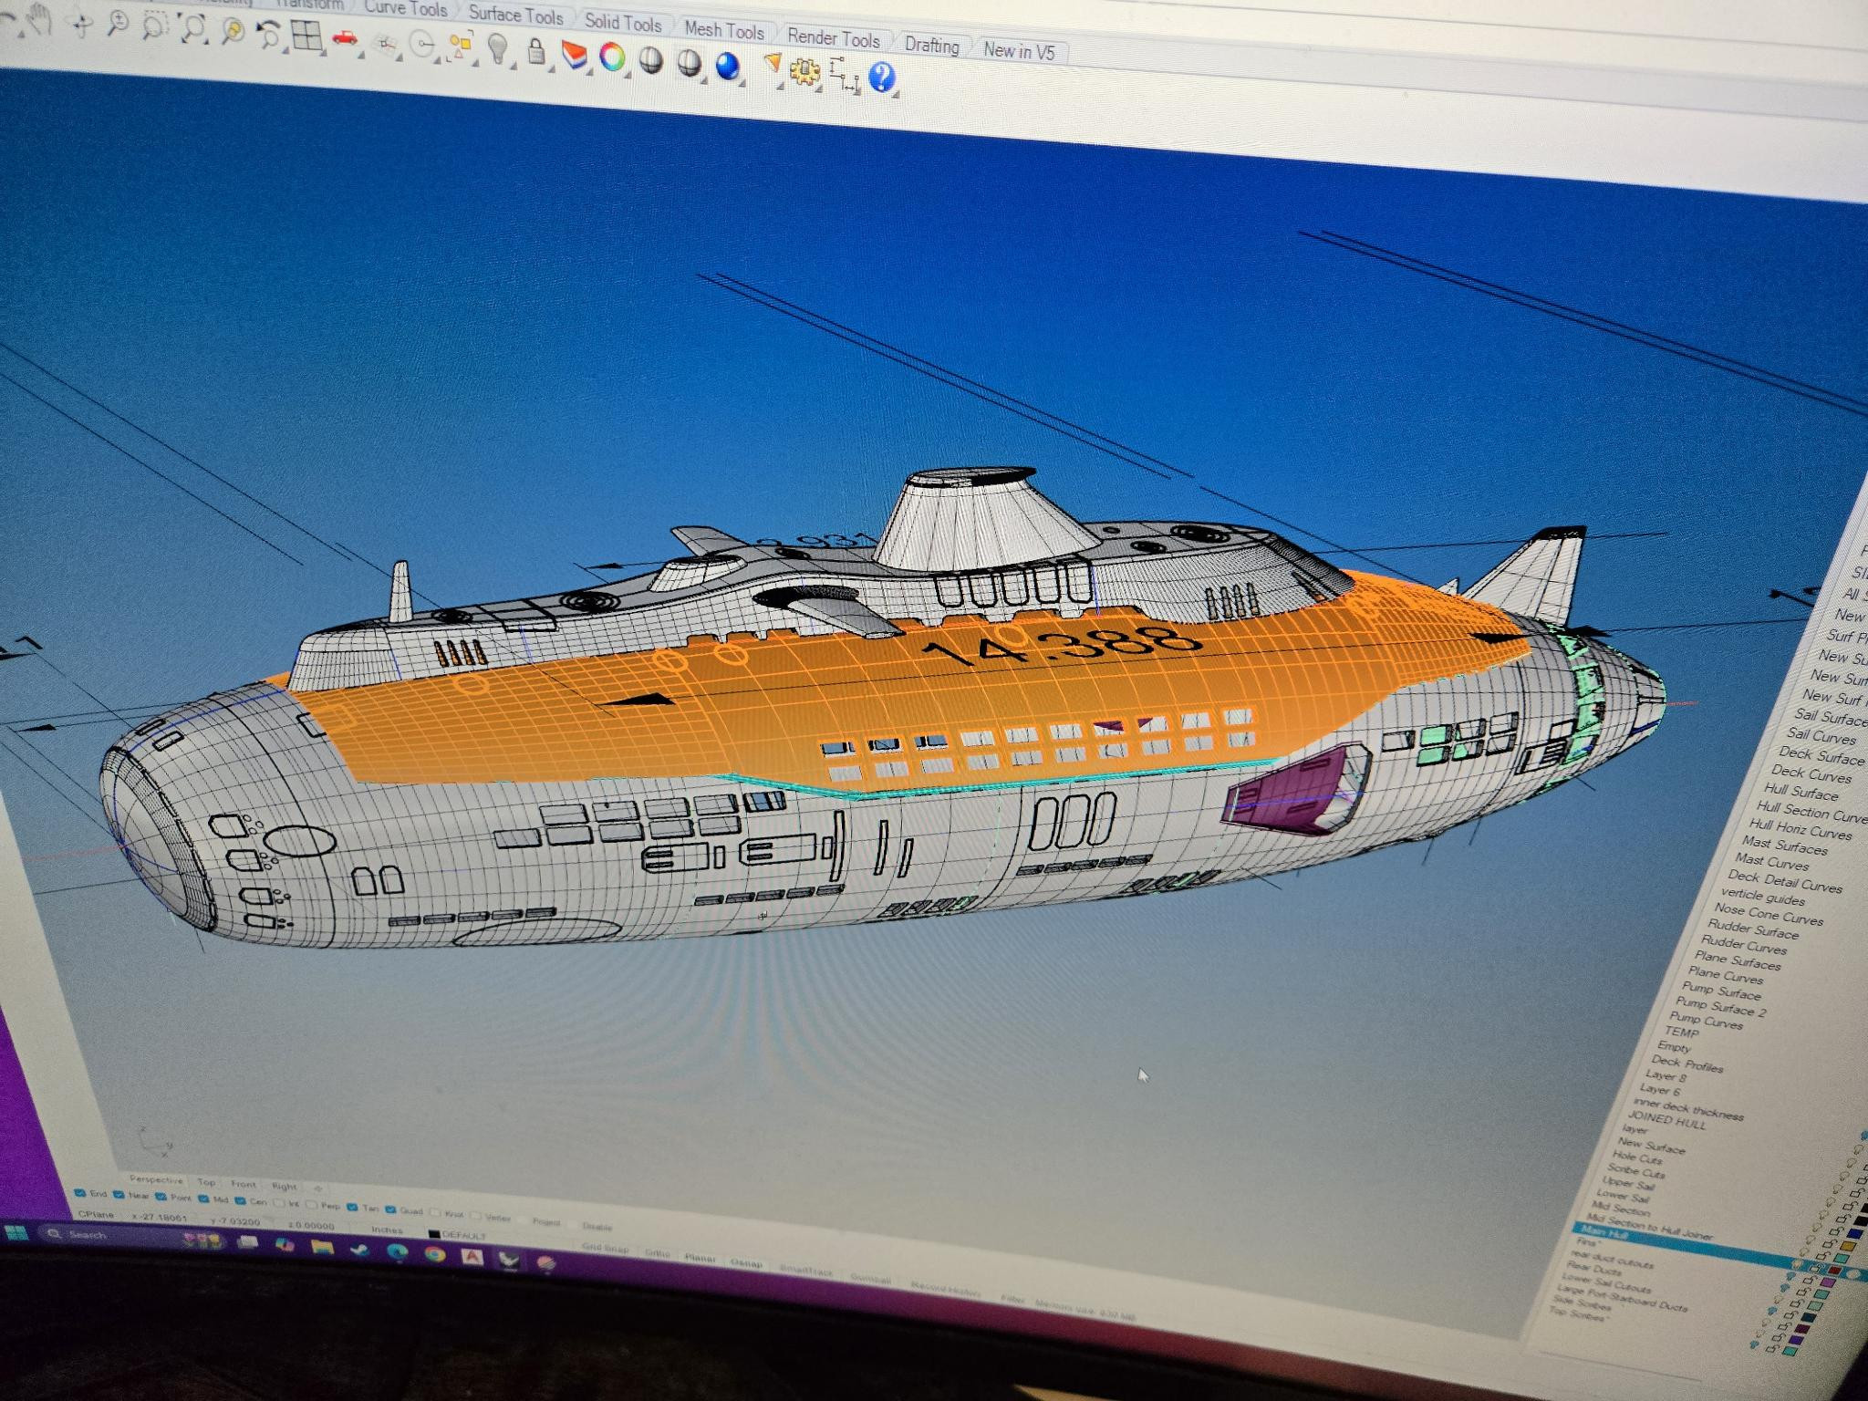This screenshot has width=1868, height=1401.
Task: Switch to the Mesh Tools tab
Action: (x=723, y=30)
